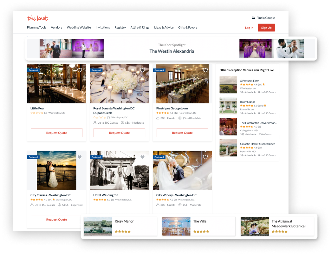331x255 pixels.
Task: Click guests icon on City Winery card
Action: pos(158,205)
